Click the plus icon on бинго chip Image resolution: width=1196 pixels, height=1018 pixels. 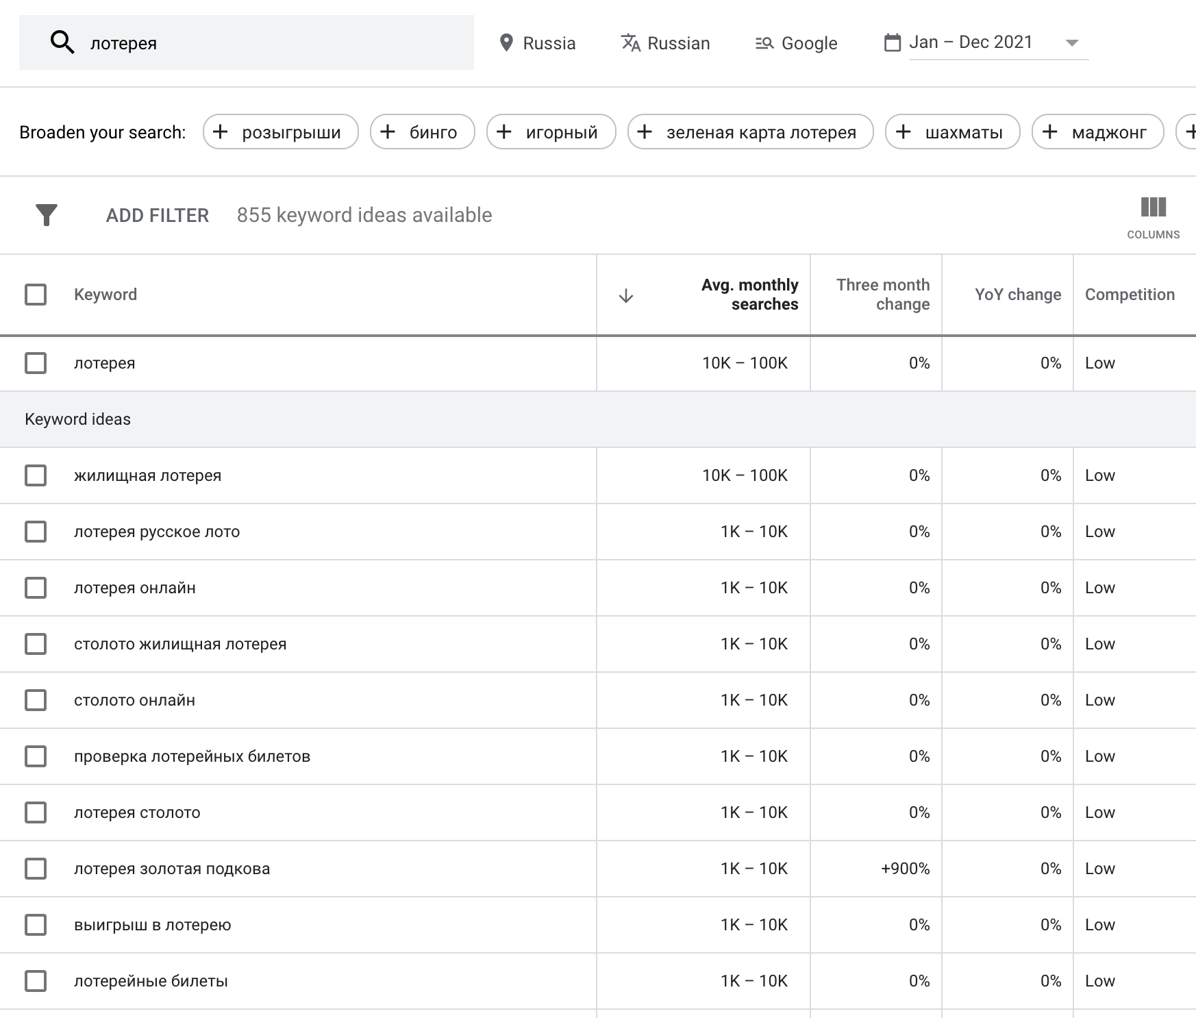coord(388,132)
